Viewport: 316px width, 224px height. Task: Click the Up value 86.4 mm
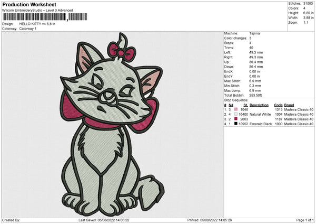(x=256, y=62)
